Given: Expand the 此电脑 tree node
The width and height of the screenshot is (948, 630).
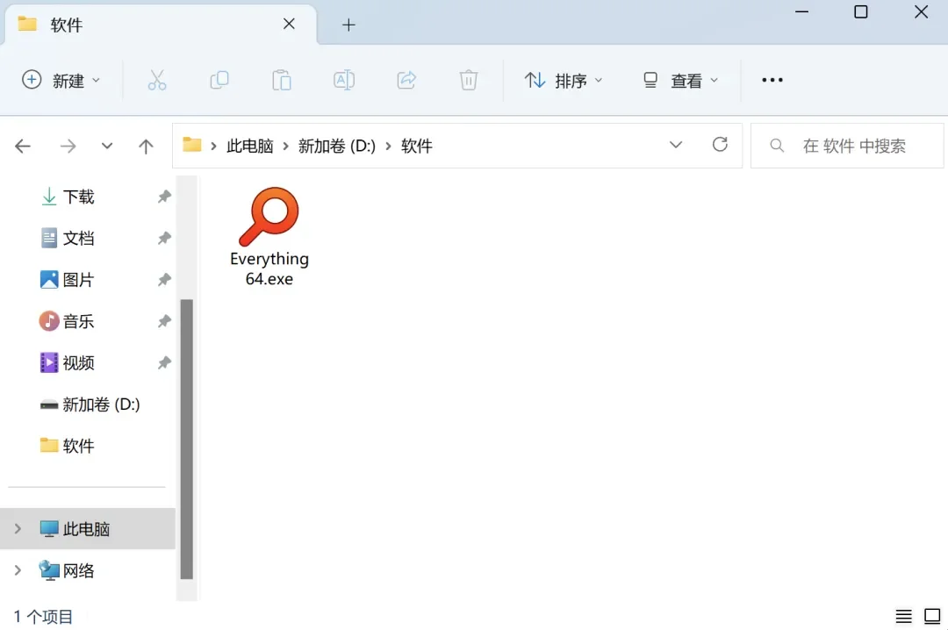Looking at the screenshot, I should pos(18,528).
